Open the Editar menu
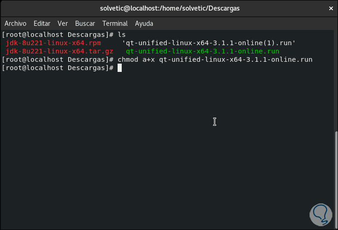This screenshot has height=230, width=338. [42, 24]
